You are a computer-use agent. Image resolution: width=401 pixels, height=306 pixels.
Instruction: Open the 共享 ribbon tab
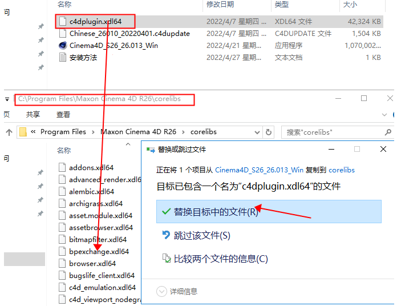33,114
